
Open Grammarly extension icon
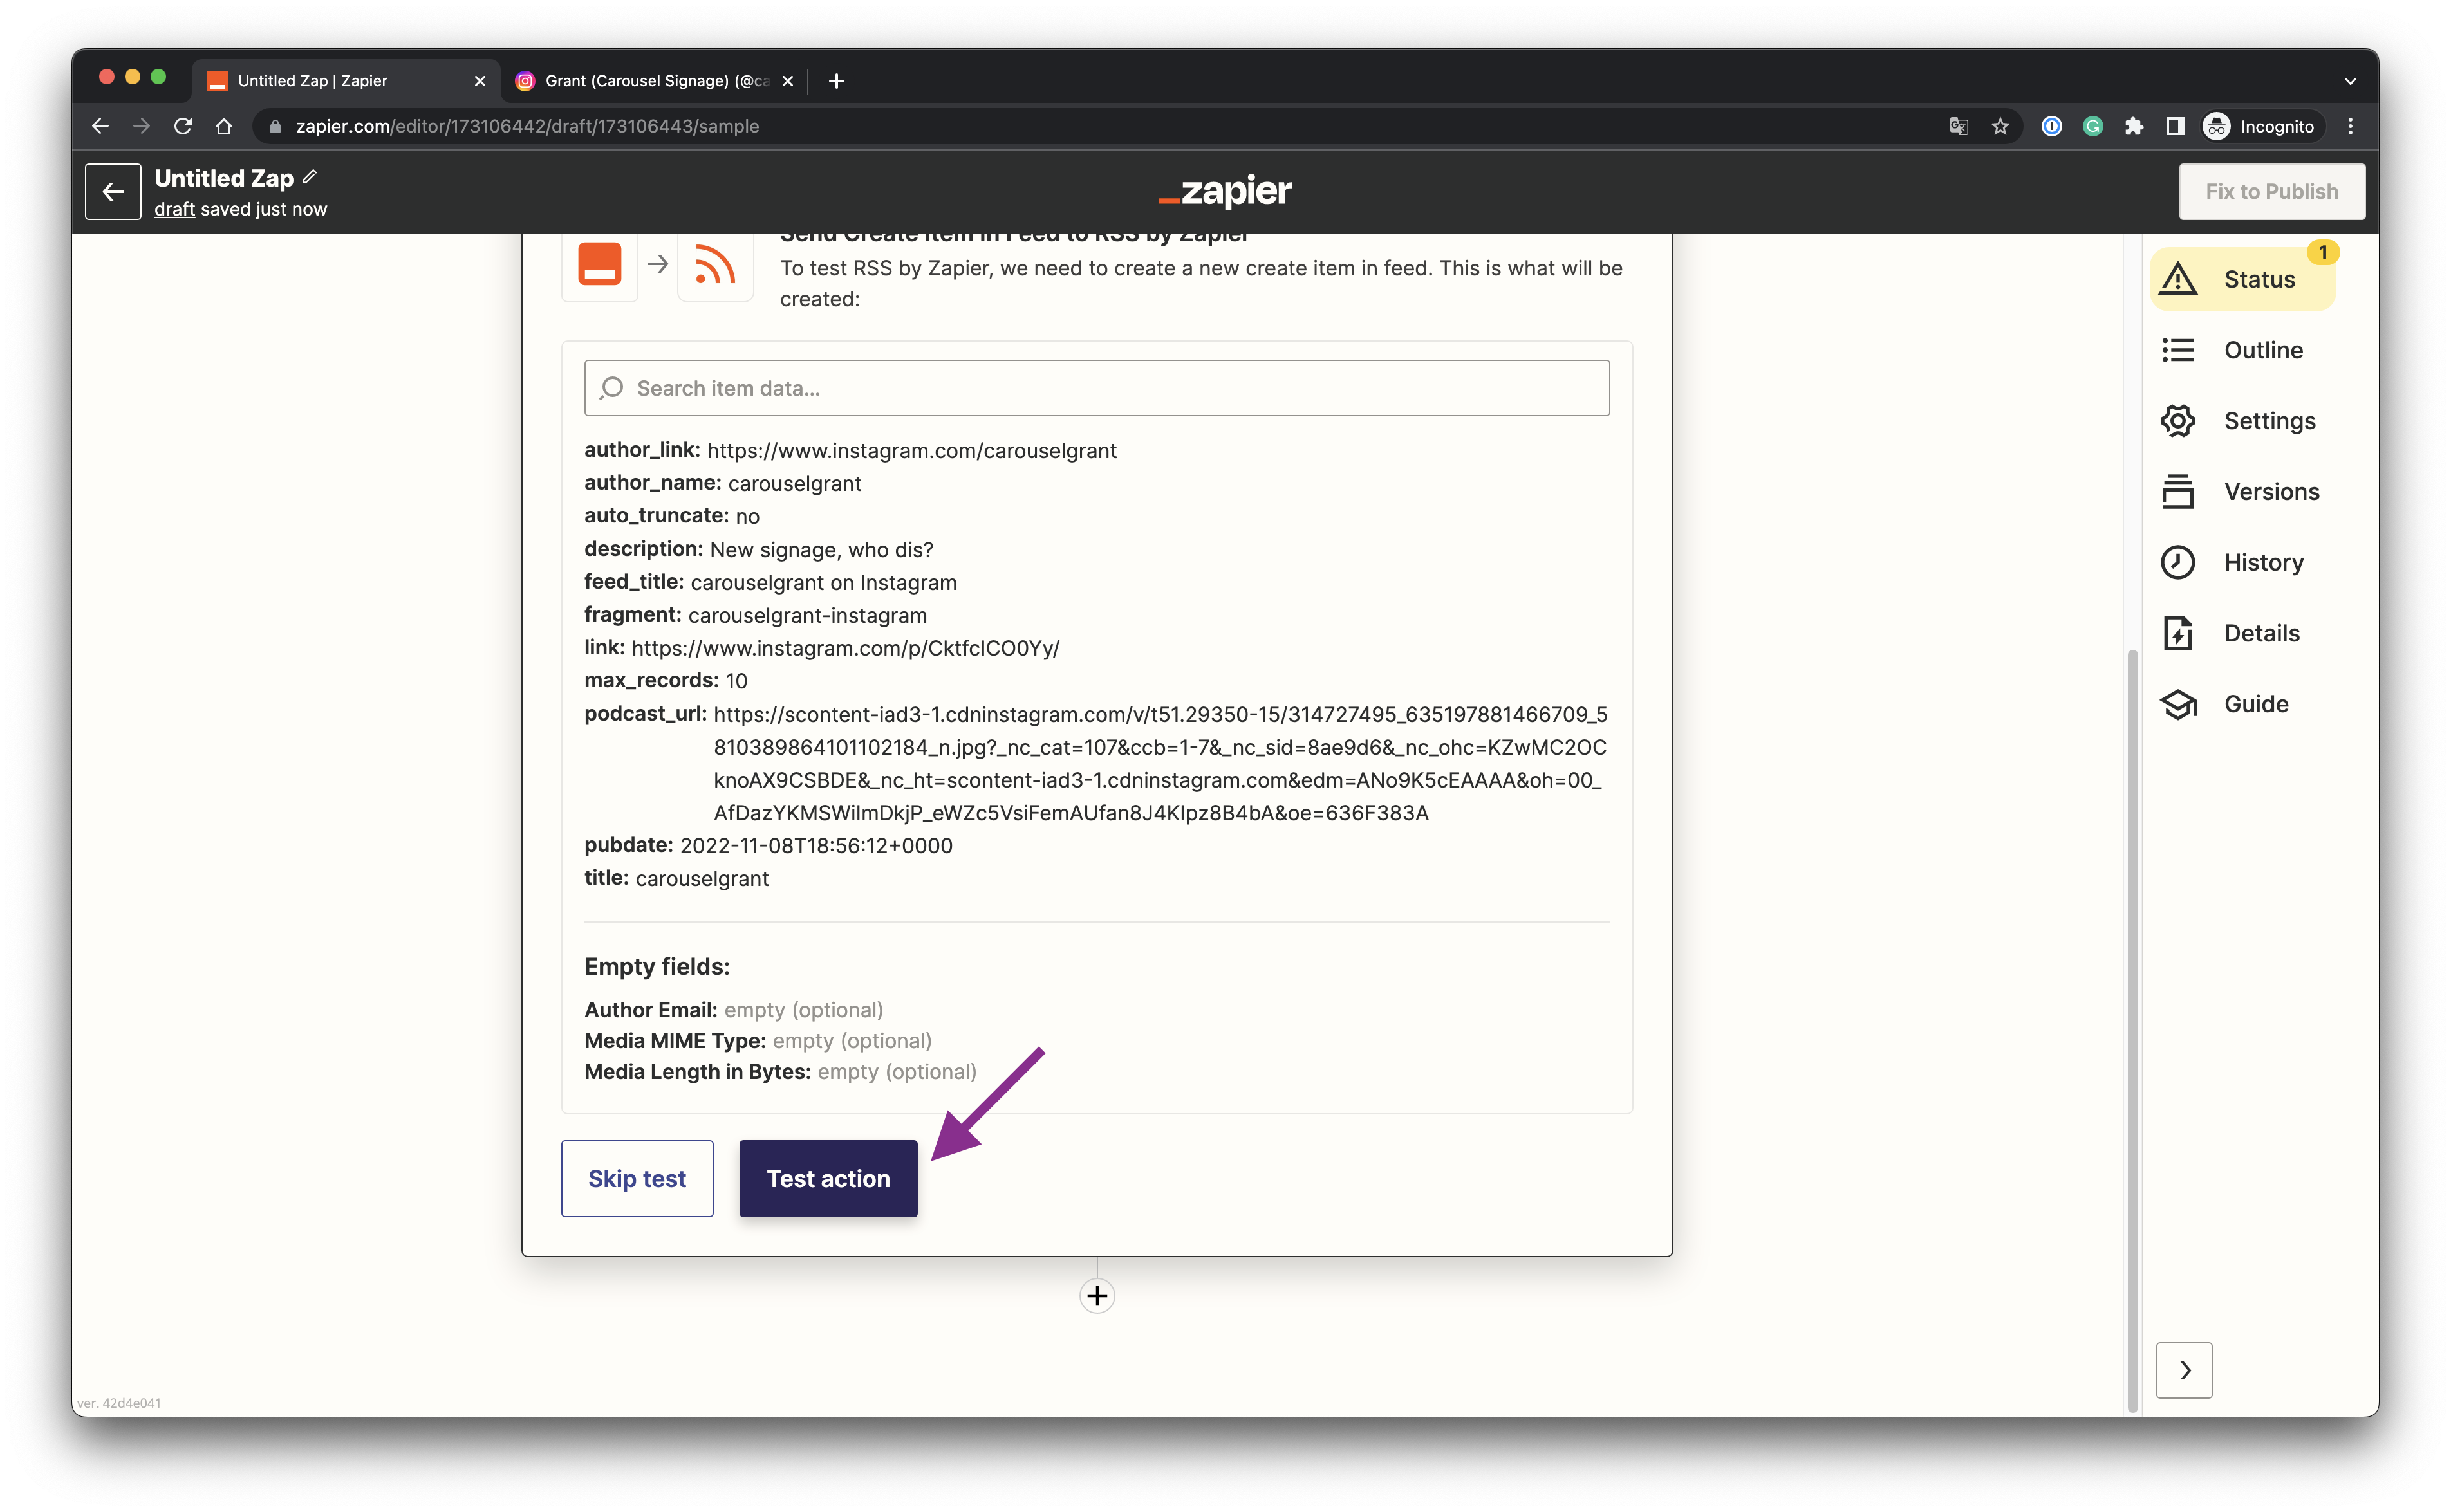pyautogui.click(x=2092, y=126)
